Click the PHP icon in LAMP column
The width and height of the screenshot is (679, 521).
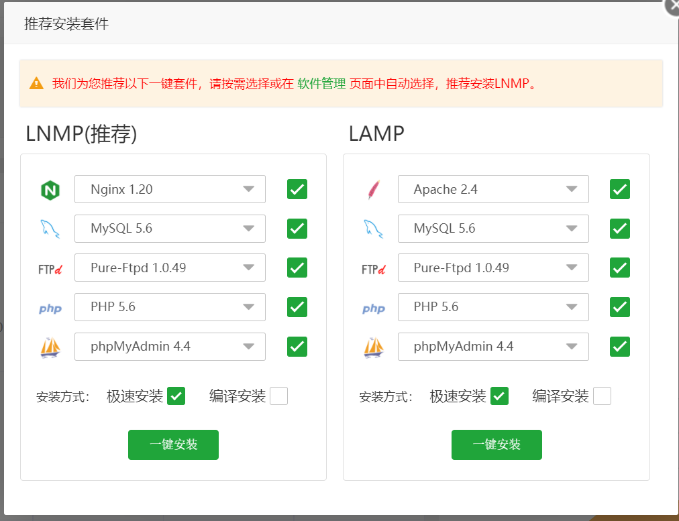click(374, 307)
